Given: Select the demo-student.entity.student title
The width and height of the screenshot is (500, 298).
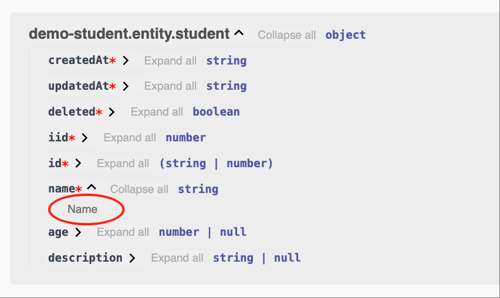Looking at the screenshot, I should [x=129, y=34].
